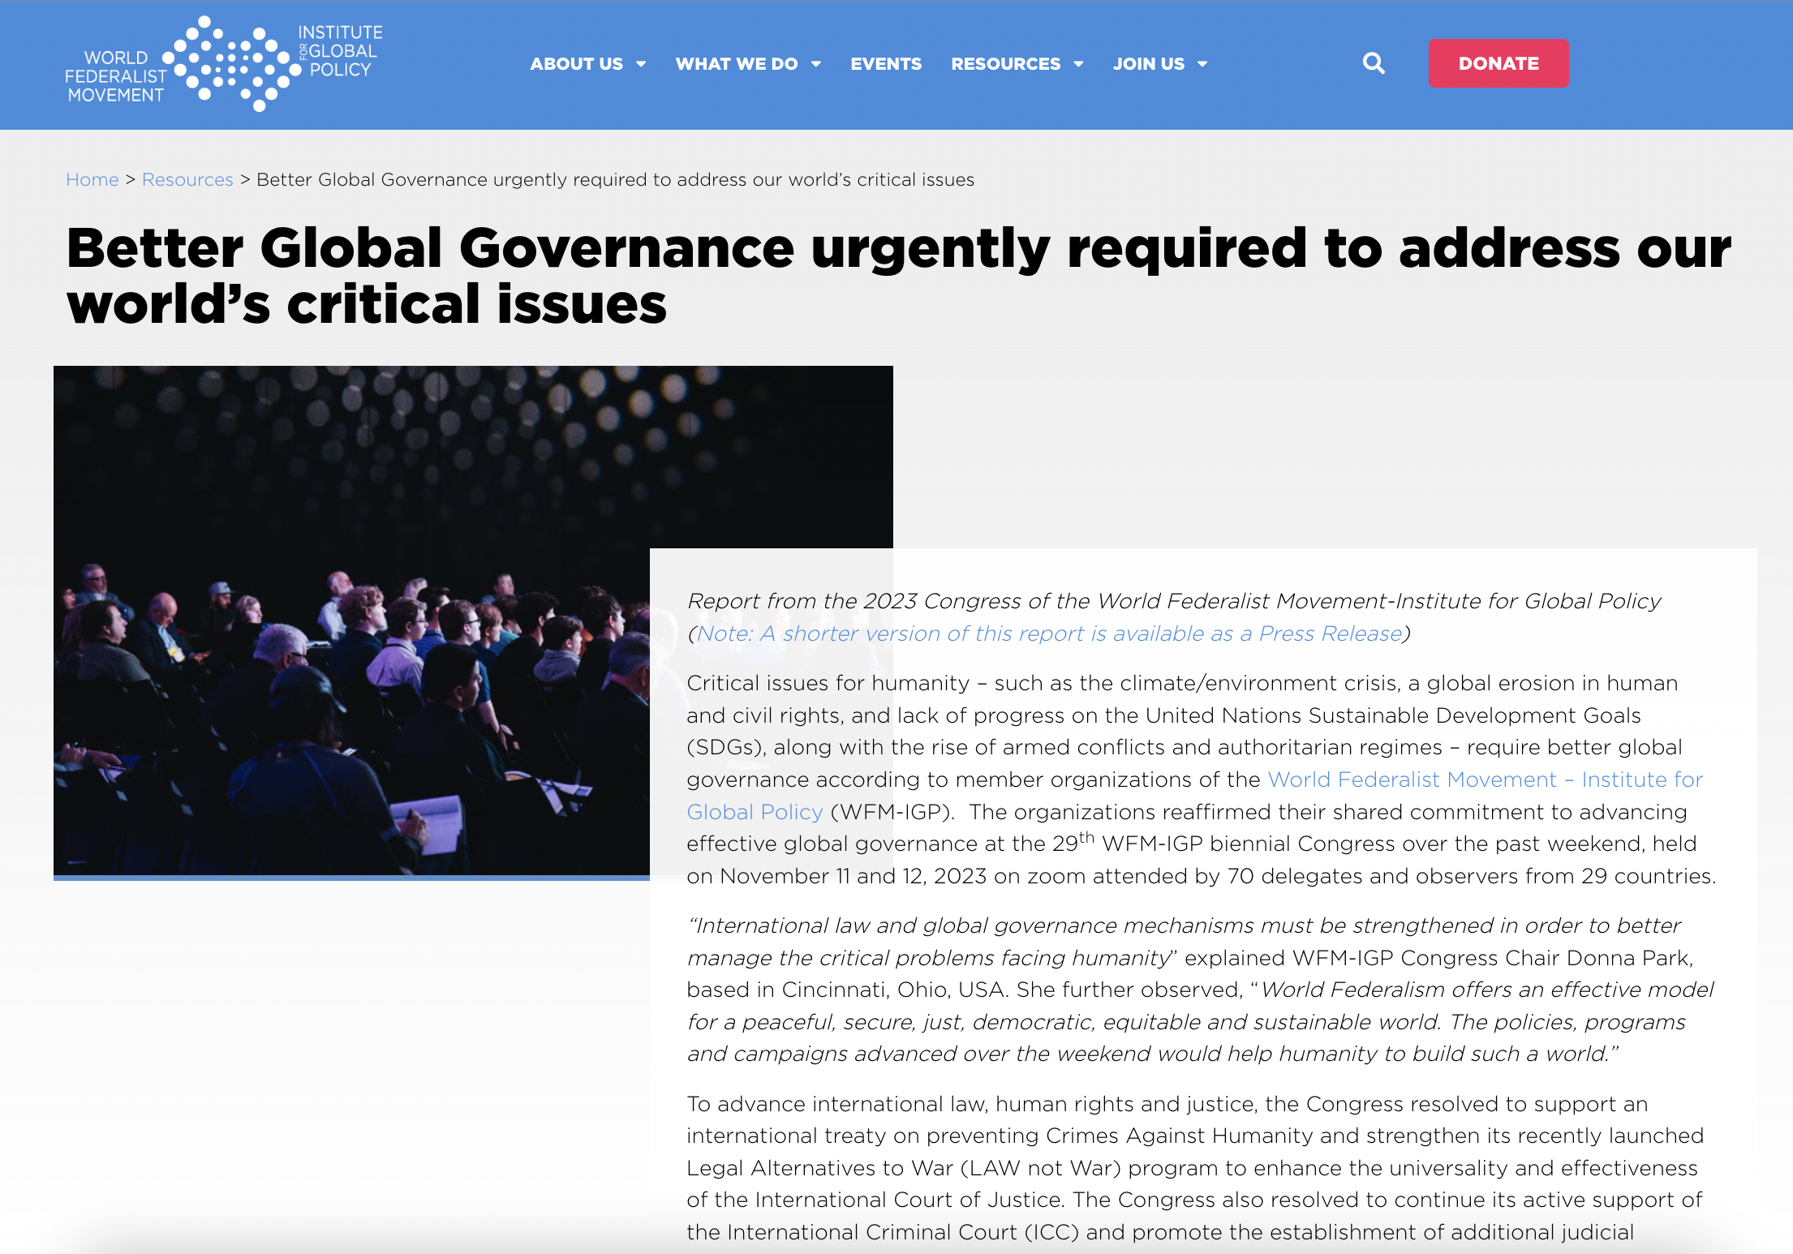Click the paragraph starting 'To advance international law'
This screenshot has height=1254, width=1793.
tap(1194, 1168)
